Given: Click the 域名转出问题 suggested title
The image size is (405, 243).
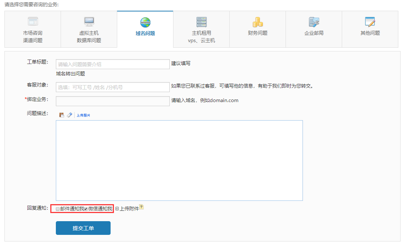Looking at the screenshot, I should pos(71,74).
